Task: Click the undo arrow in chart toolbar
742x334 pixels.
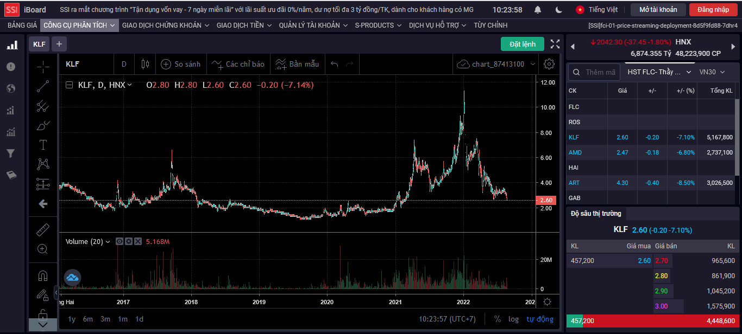Action: 334,64
